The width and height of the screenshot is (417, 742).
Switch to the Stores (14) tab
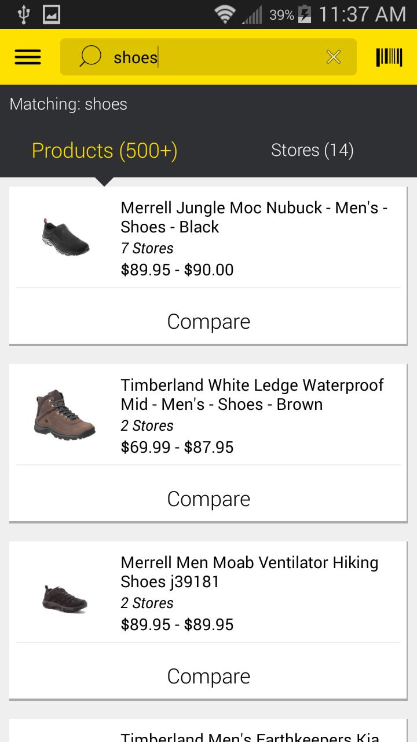(312, 151)
